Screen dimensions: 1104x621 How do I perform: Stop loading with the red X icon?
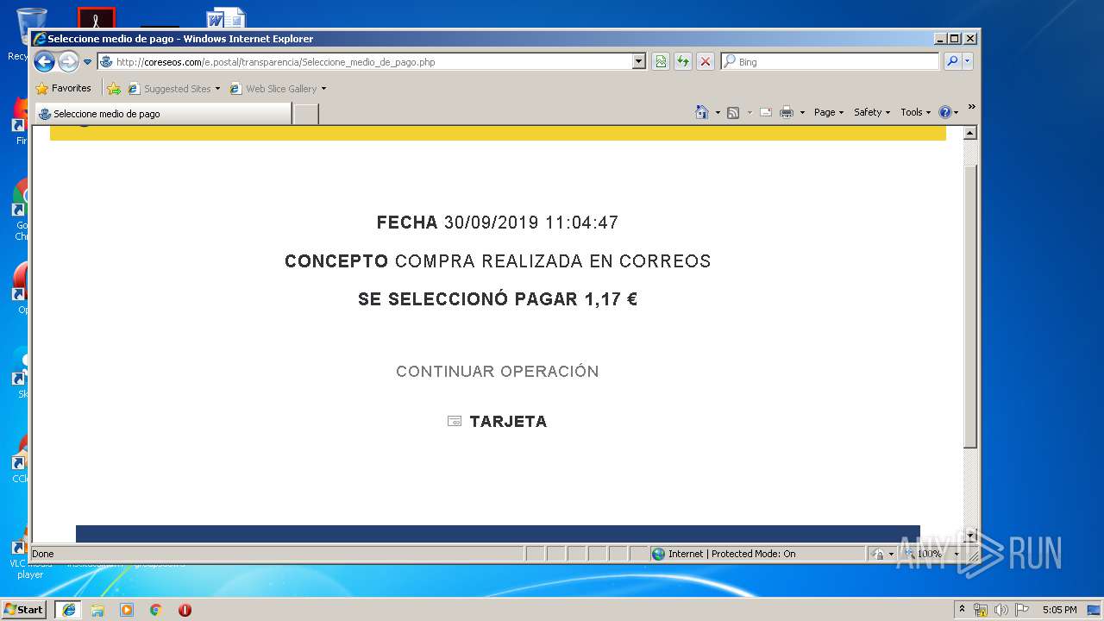click(706, 62)
